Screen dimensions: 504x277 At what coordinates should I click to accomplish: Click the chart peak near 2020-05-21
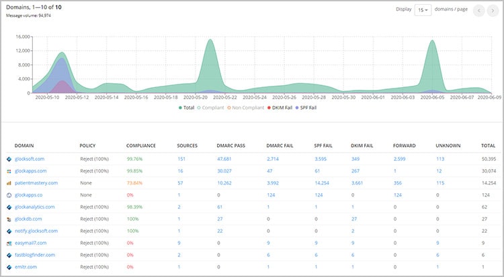[x=210, y=40]
